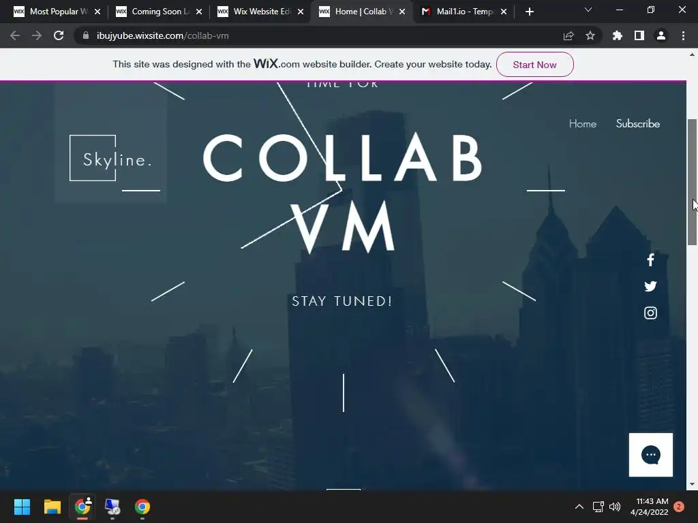The image size is (698, 523).
Task: Open the Twitter social icon
Action: pos(650,286)
